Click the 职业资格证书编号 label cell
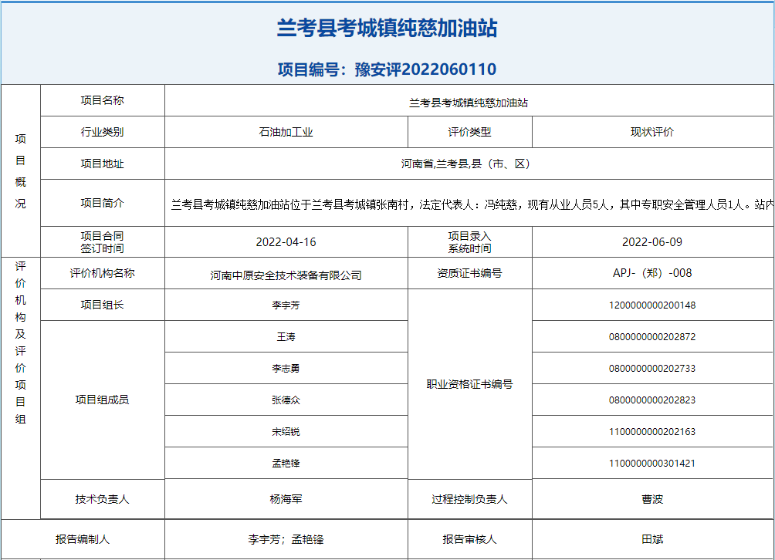The height and width of the screenshot is (560, 775). [x=469, y=384]
